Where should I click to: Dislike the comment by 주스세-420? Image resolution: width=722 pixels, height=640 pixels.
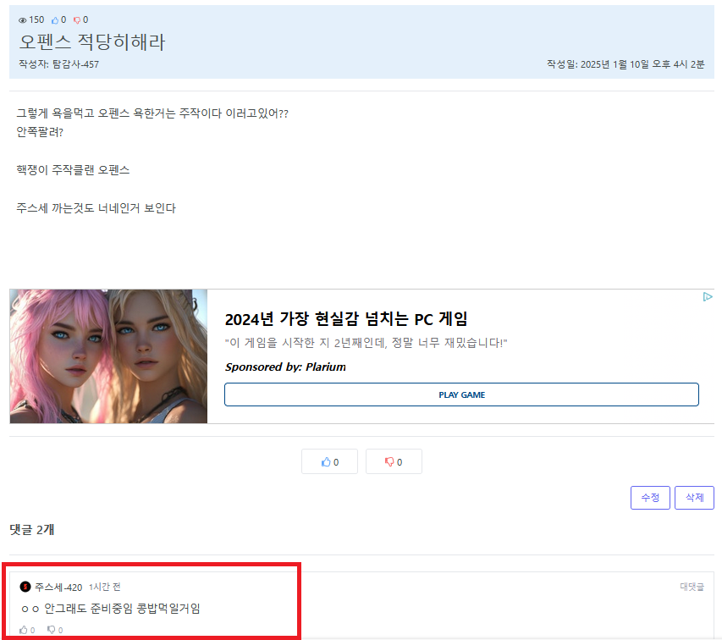[51, 630]
